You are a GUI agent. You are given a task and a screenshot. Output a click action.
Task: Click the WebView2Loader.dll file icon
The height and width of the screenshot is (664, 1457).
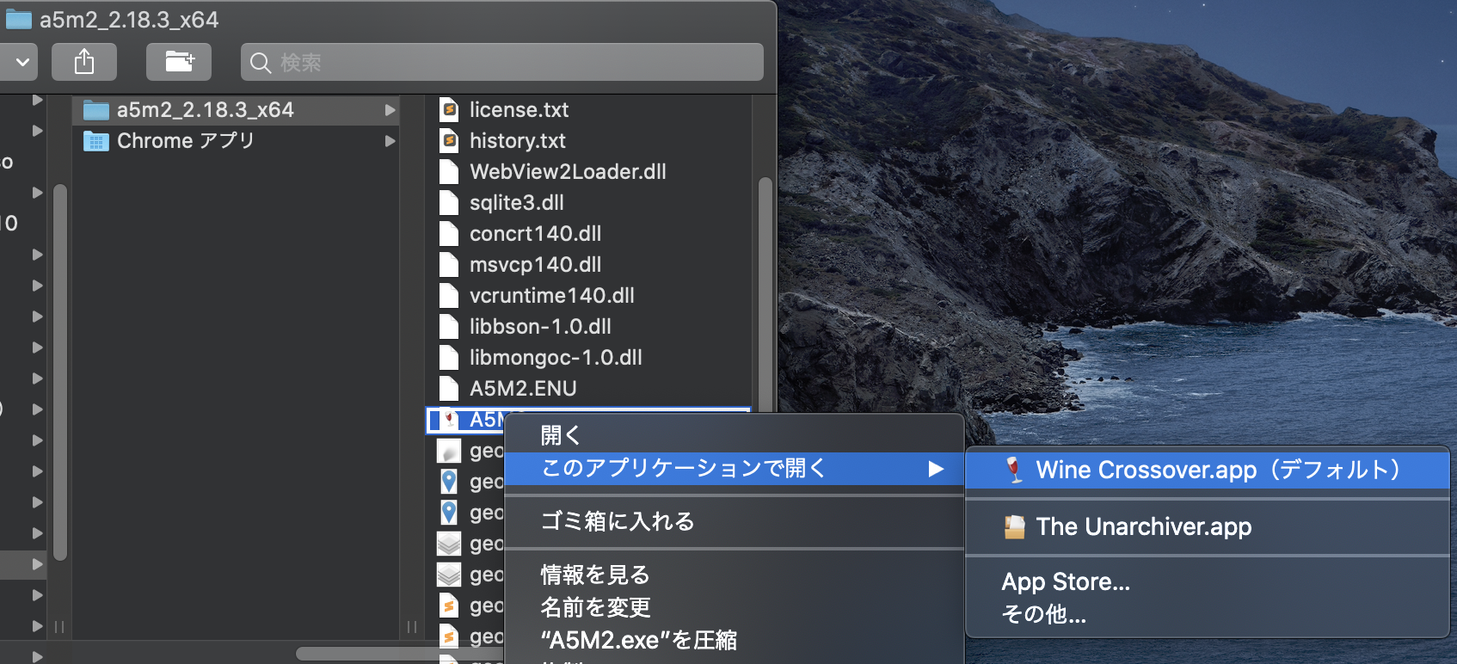point(449,172)
